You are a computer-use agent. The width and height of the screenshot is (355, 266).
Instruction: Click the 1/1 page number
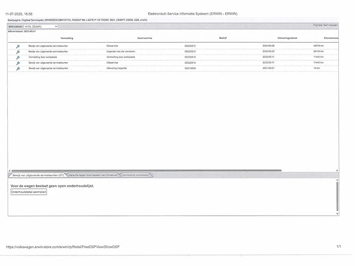click(x=339, y=247)
